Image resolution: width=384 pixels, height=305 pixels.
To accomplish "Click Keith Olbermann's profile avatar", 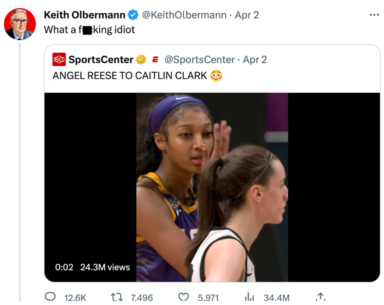I will pyautogui.click(x=20, y=24).
